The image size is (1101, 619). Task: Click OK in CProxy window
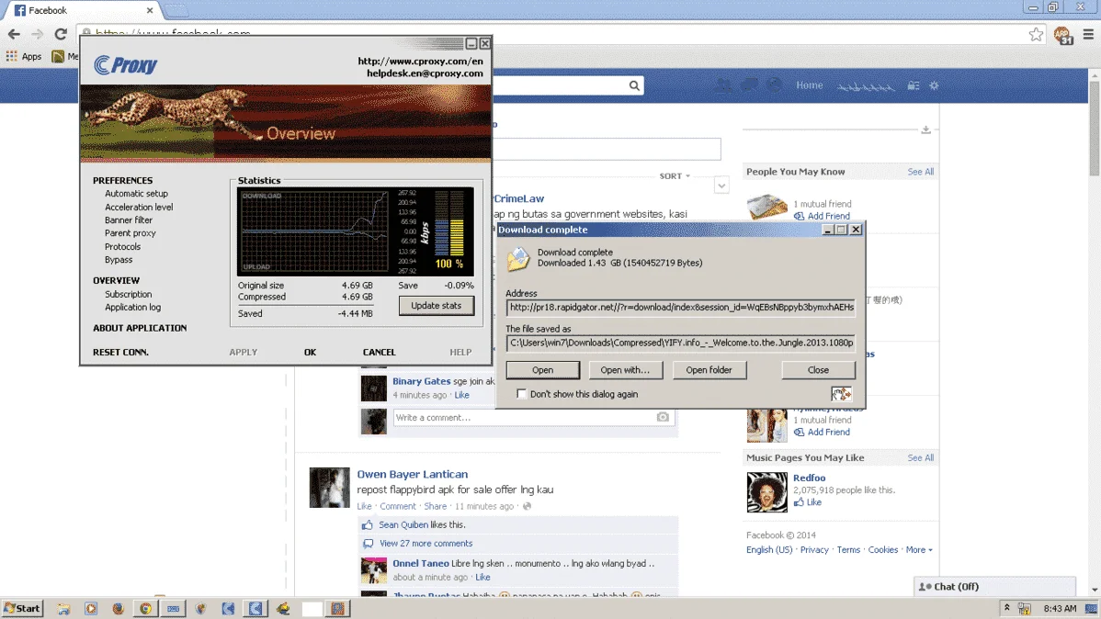pyautogui.click(x=310, y=353)
